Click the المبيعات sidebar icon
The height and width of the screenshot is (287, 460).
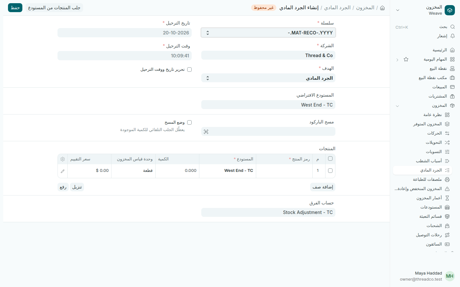452,87
